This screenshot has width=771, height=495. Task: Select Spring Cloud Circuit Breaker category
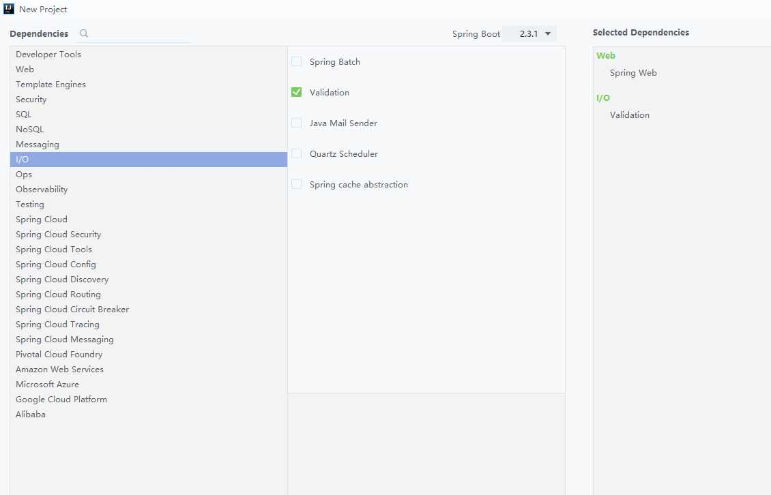click(149, 309)
